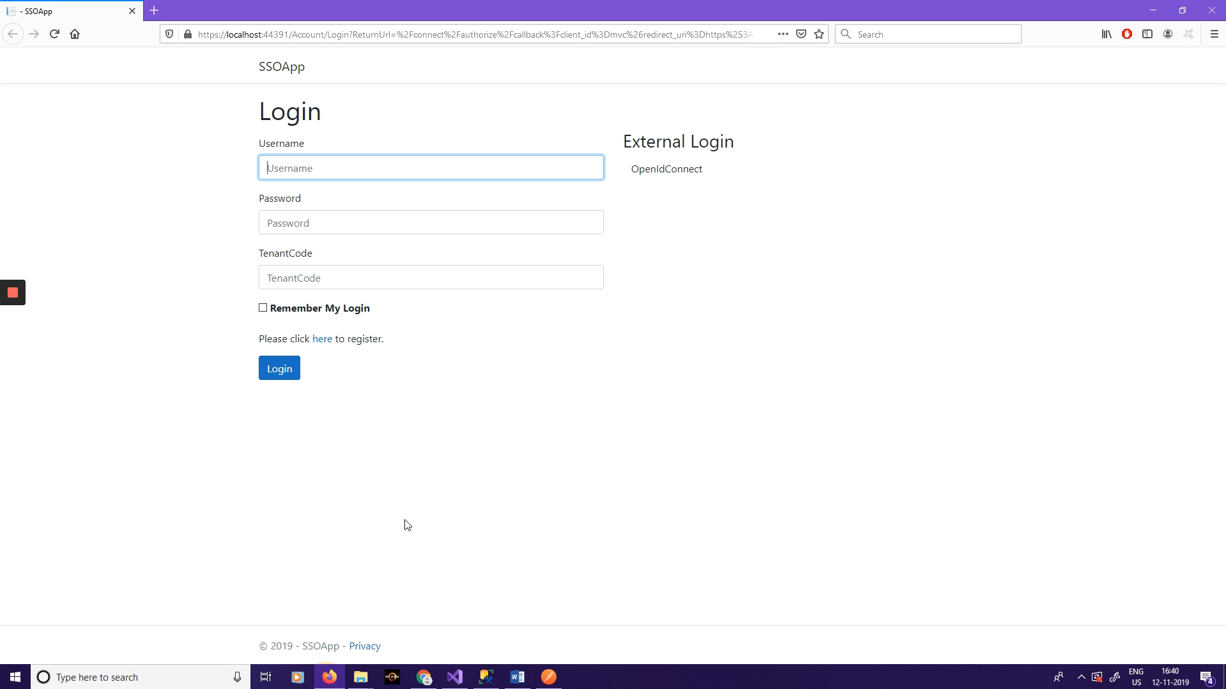
Task: Open a new browser tab
Action: 154,11
